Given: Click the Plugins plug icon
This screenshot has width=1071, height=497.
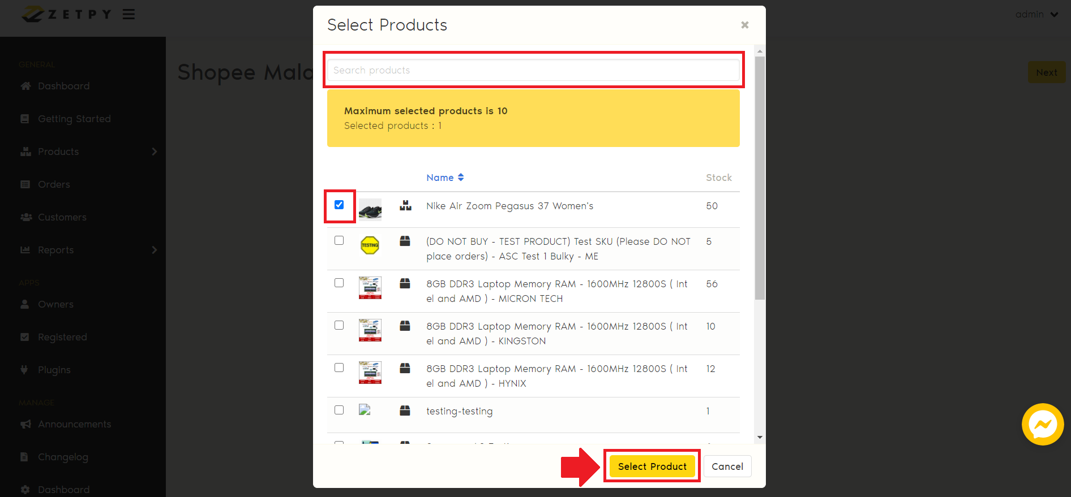Looking at the screenshot, I should click(24, 370).
